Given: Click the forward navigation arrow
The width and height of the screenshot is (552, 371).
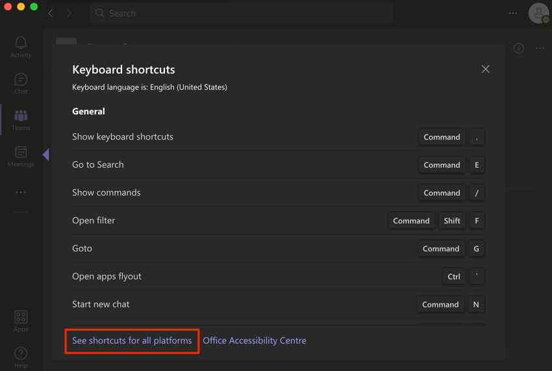Looking at the screenshot, I should [x=69, y=13].
